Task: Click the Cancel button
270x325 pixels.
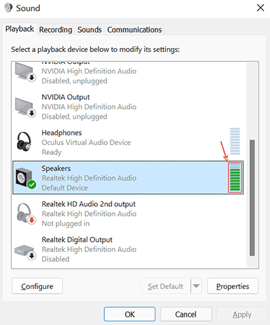Action: tap(186, 315)
